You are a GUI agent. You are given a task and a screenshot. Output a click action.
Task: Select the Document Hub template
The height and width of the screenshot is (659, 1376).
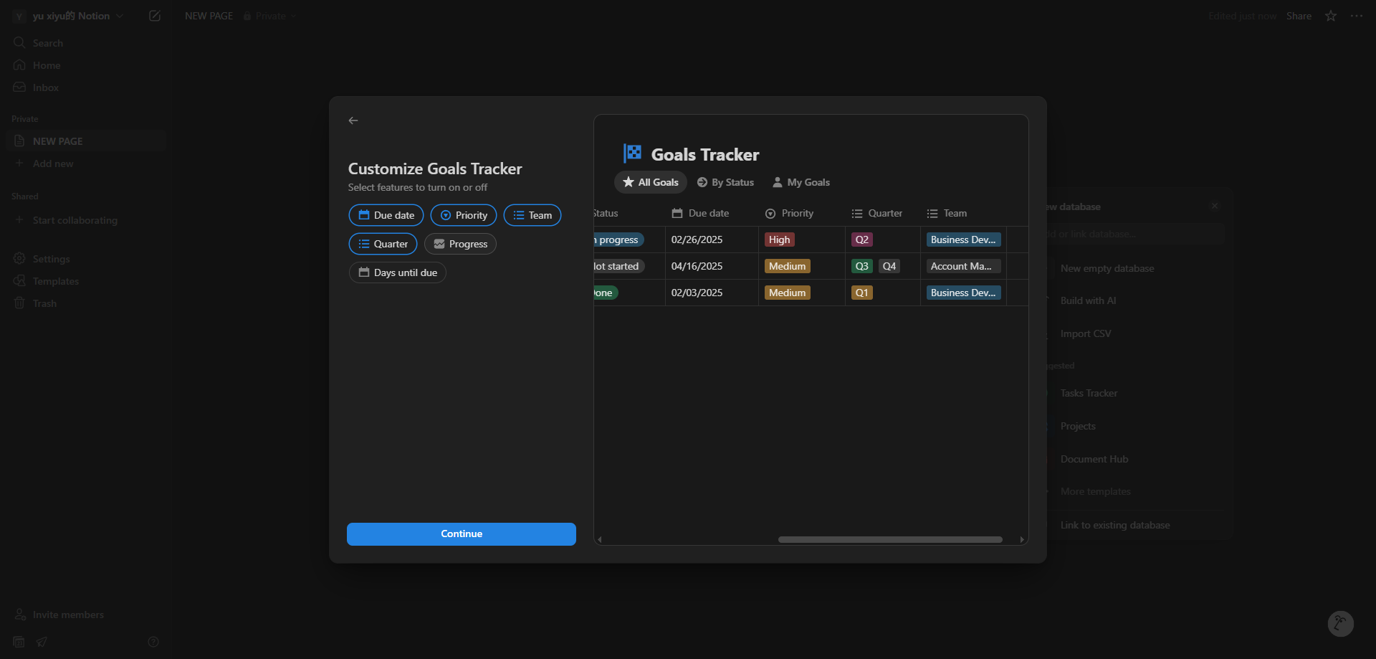pos(1094,459)
